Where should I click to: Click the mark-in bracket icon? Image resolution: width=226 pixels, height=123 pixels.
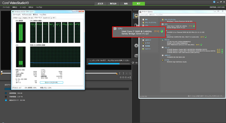click(x=120, y=73)
